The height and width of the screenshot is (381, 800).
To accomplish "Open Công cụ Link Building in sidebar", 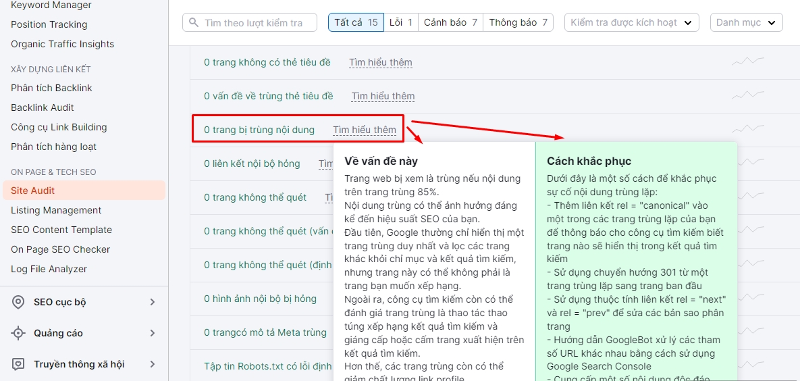I will 59,127.
